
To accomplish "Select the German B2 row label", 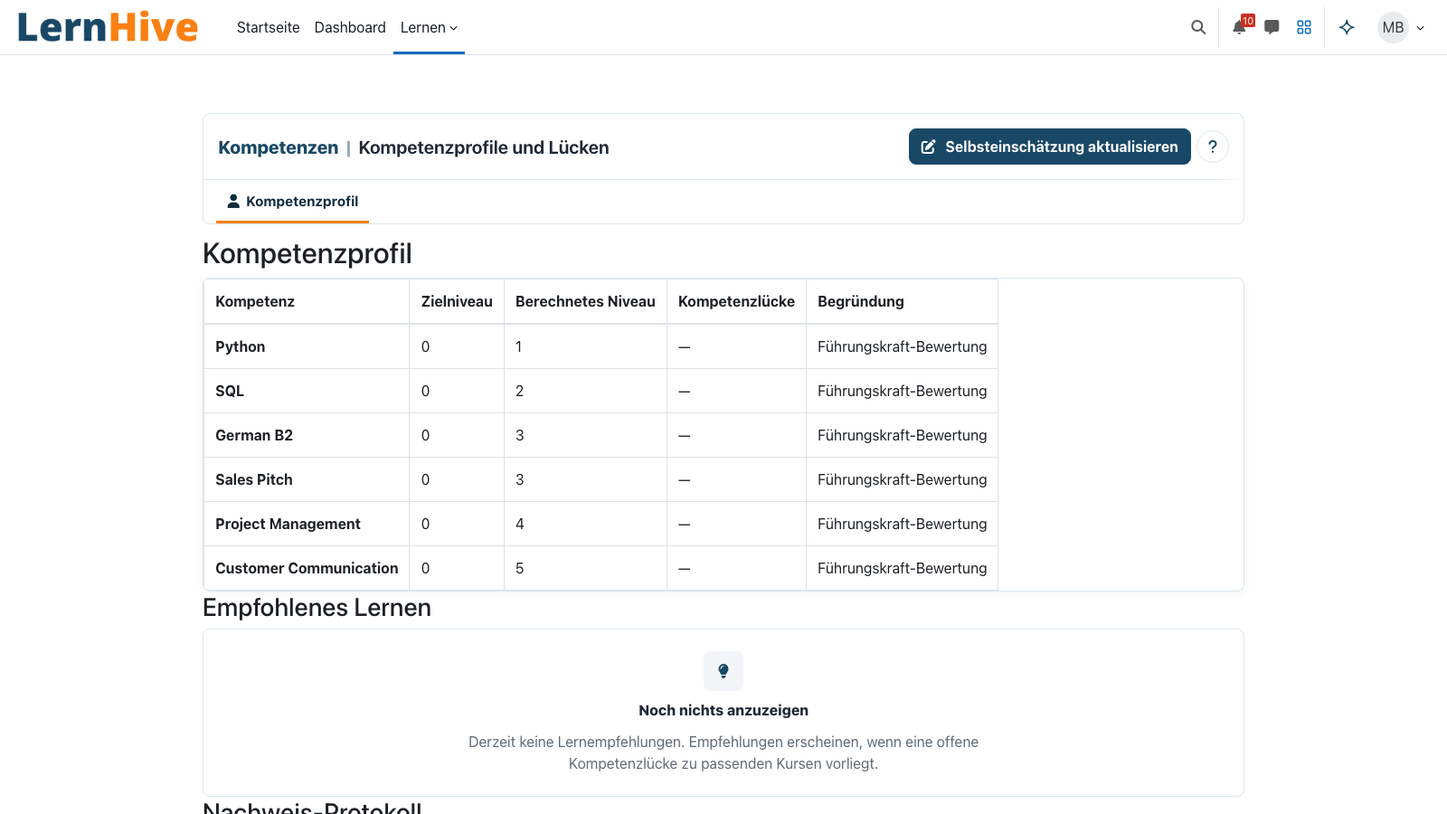I will (x=254, y=435).
